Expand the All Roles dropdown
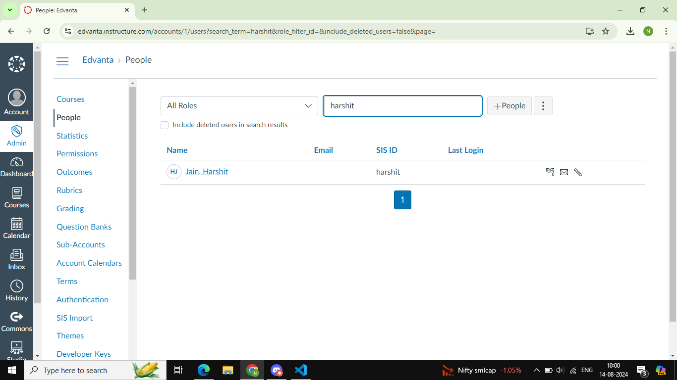 pyautogui.click(x=239, y=106)
